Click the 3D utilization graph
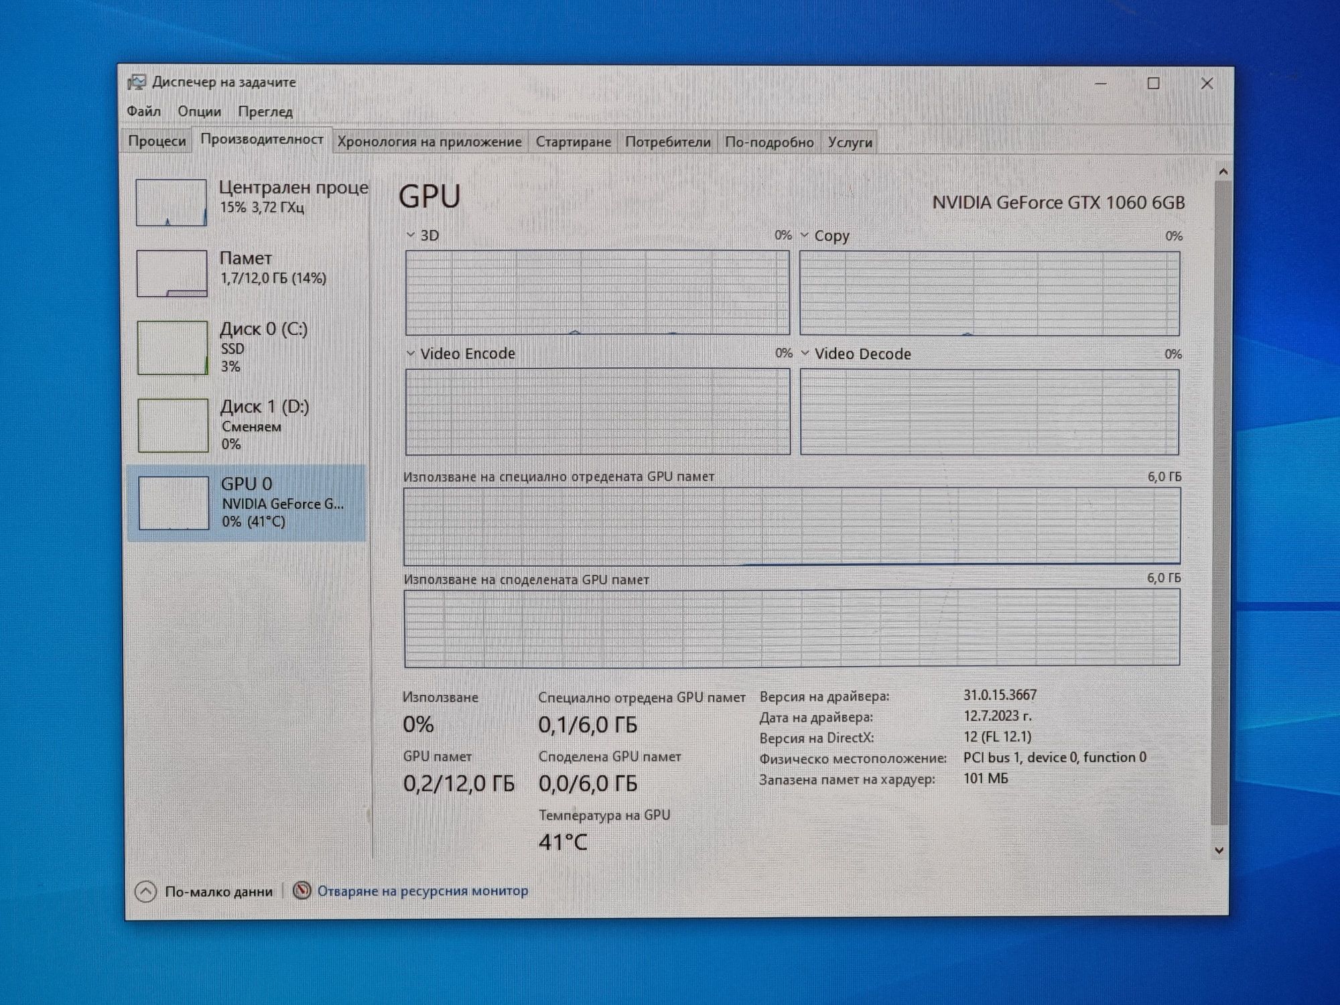The image size is (1340, 1005). click(x=598, y=293)
